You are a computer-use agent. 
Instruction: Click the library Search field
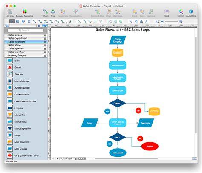point(26,30)
